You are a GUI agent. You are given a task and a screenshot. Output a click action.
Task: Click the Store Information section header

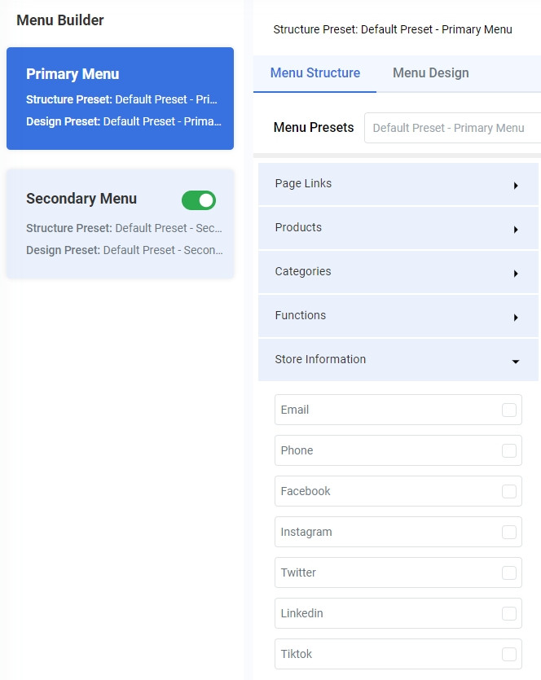click(320, 359)
